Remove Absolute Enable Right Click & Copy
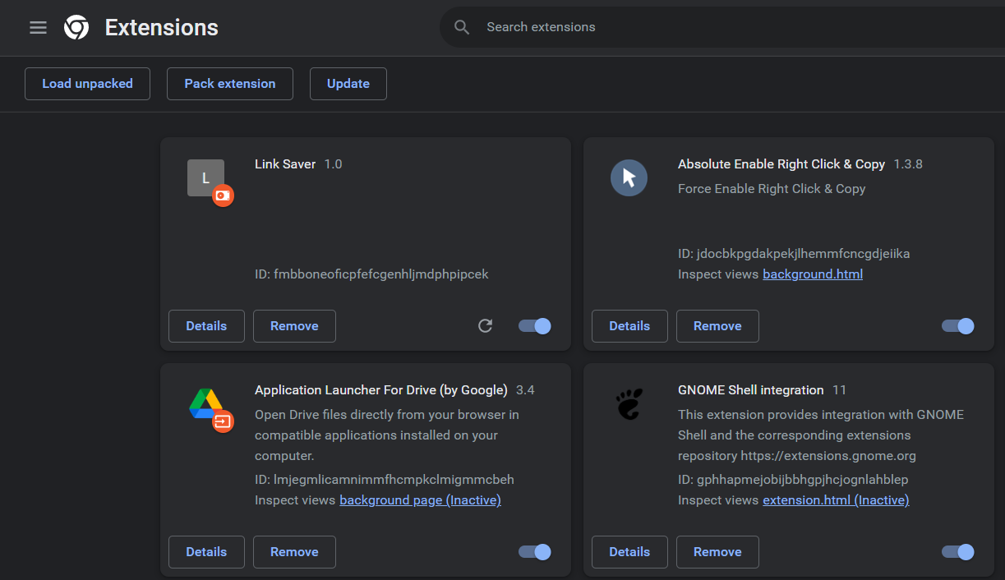The image size is (1005, 580). tap(717, 326)
